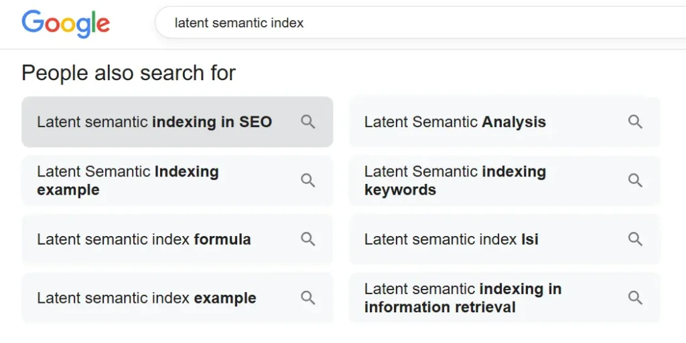Click magnifier icon beside 'Latent Semantic Analysis'

635,122
